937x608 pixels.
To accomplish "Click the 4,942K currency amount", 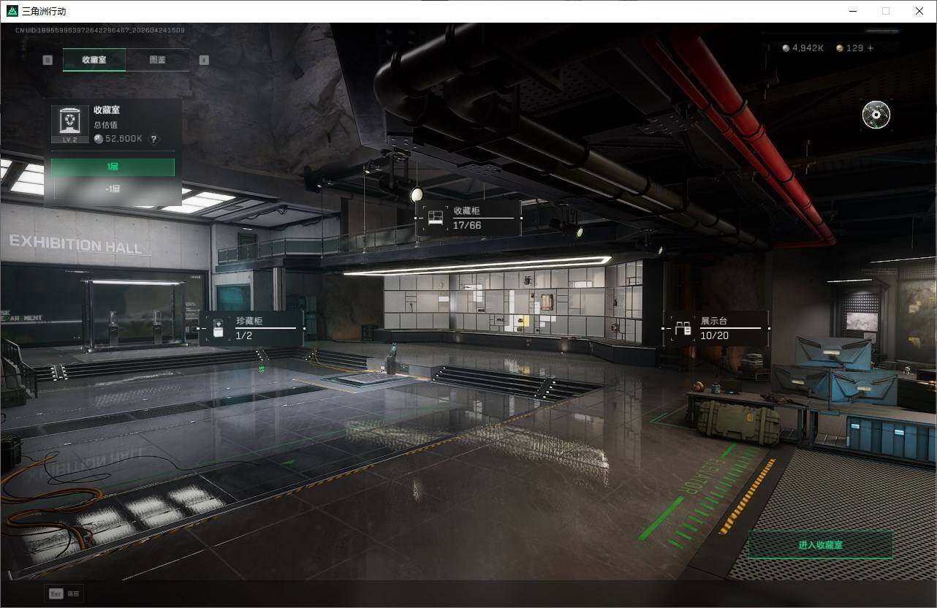I will pos(808,48).
